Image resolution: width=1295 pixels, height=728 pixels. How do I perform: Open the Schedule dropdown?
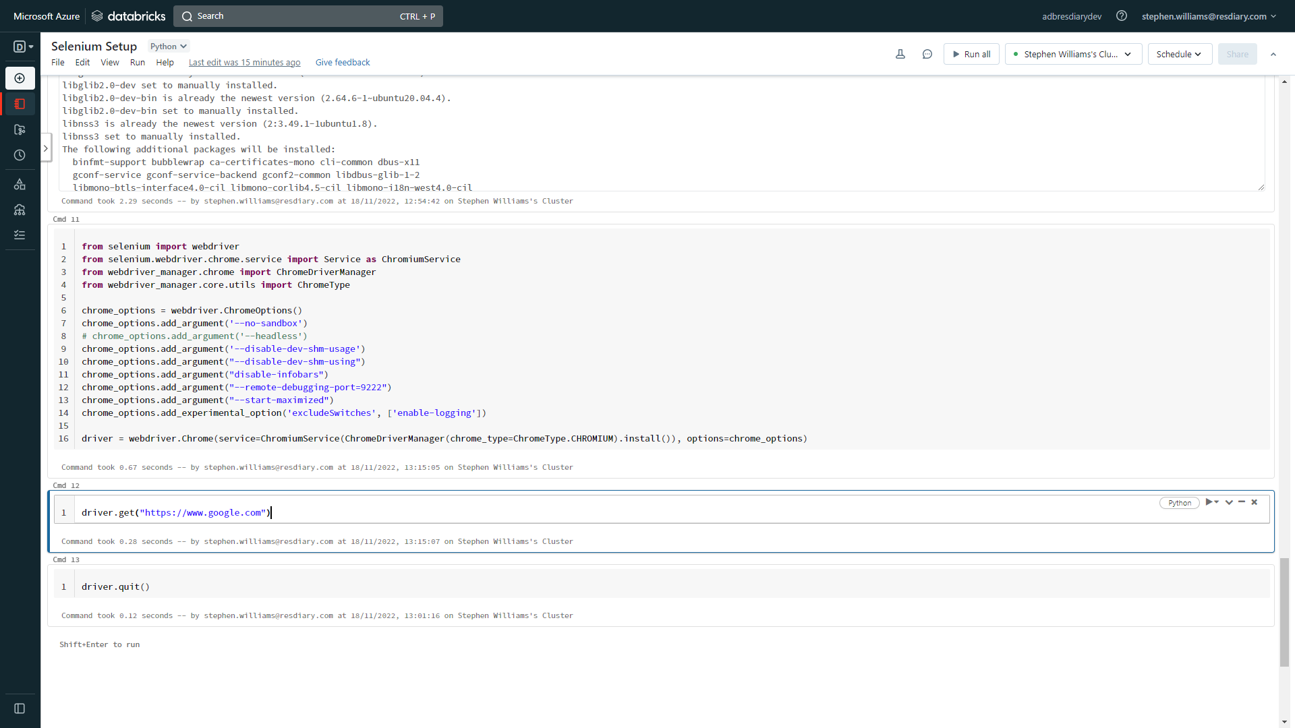[1179, 54]
